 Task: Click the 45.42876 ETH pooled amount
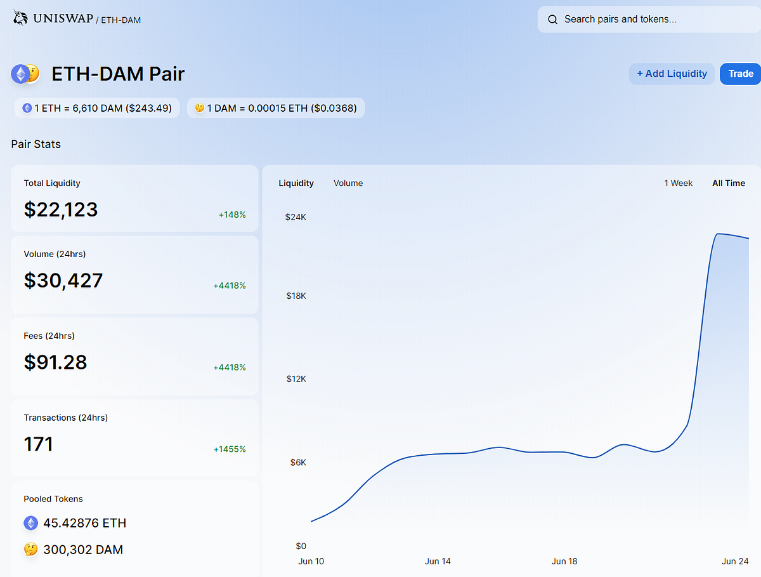click(x=85, y=523)
